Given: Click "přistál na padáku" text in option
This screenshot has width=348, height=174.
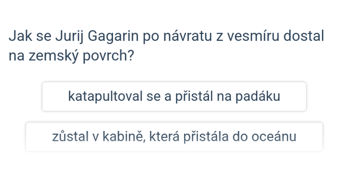Looking at the screenshot, I should pyautogui.click(x=228, y=97).
